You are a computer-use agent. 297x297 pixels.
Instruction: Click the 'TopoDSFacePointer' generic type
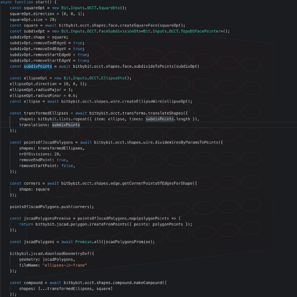[201, 31]
